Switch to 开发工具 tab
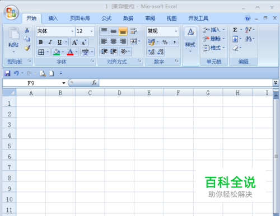This screenshot has height=216, width=280. coord(198,18)
